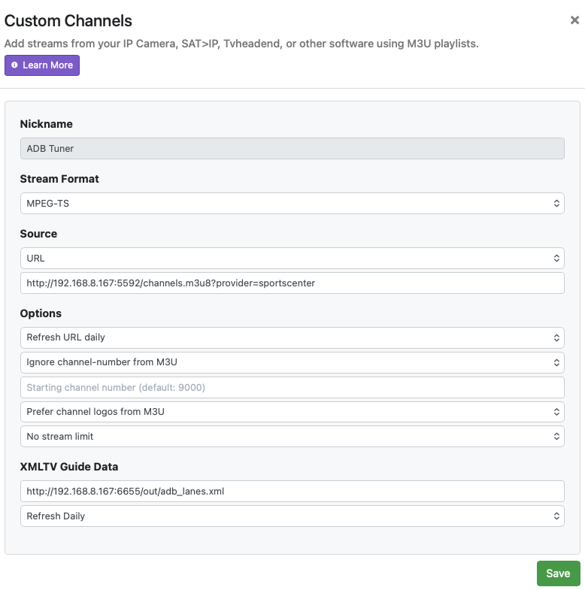
Task: Click the Refresh URL daily chevron icon
Action: click(x=556, y=338)
